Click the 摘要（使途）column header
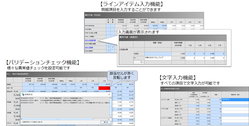Image resolution: width=249 pixels, height=126 pixels. 158,44
